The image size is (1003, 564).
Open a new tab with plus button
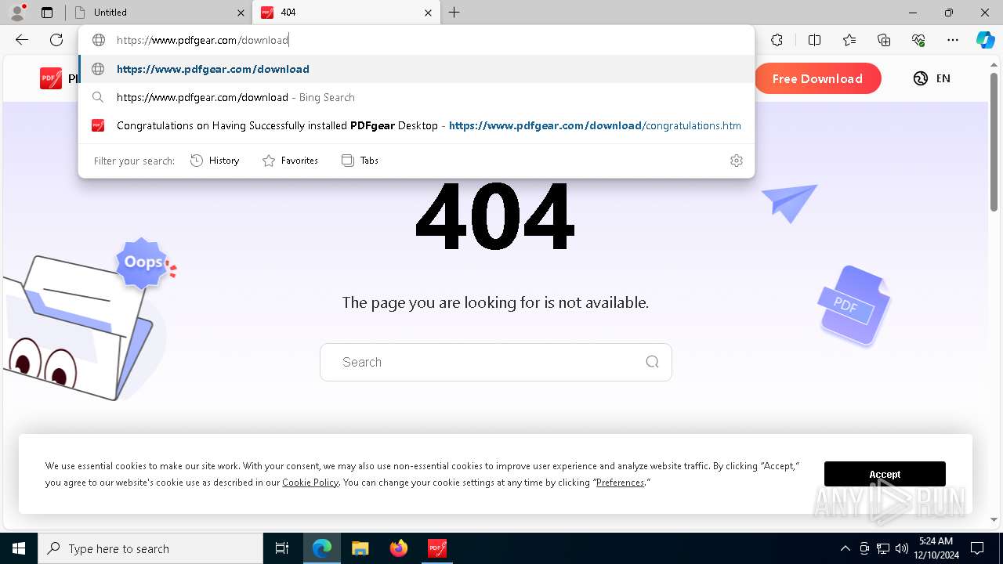[x=454, y=13]
